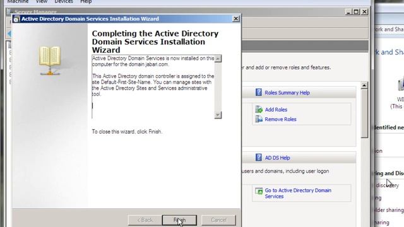
Task: Click Server Manager pane scroll up arrow
Action: click(x=364, y=86)
